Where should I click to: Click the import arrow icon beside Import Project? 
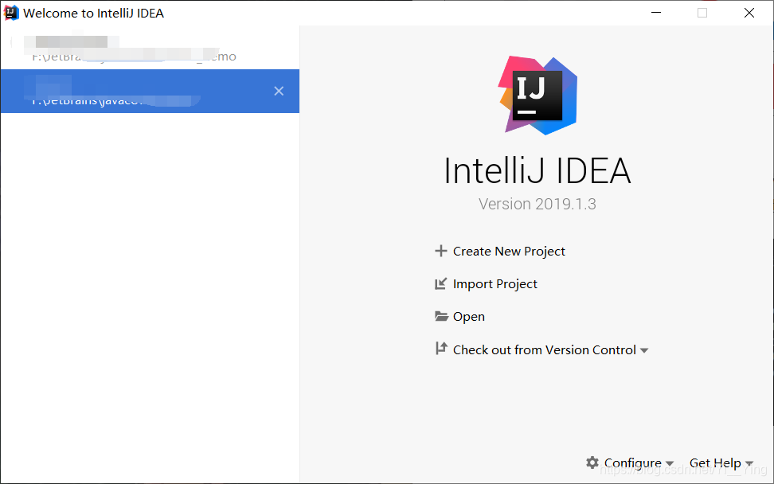pos(440,283)
